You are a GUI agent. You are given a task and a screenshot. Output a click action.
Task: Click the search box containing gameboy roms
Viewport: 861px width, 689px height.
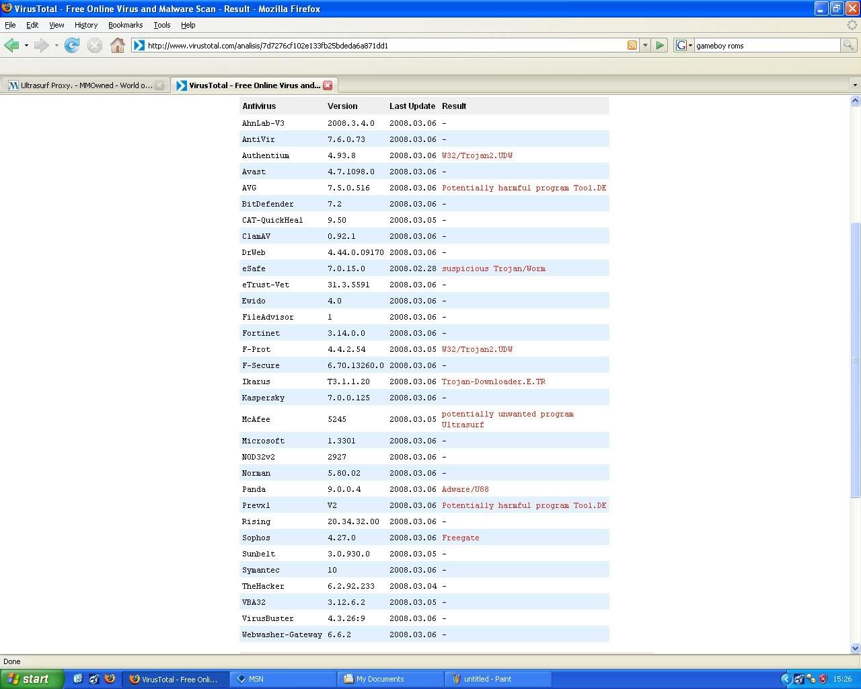pos(767,45)
